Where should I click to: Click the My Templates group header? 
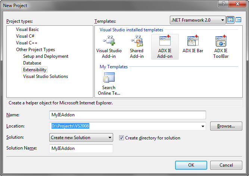(x=113, y=67)
